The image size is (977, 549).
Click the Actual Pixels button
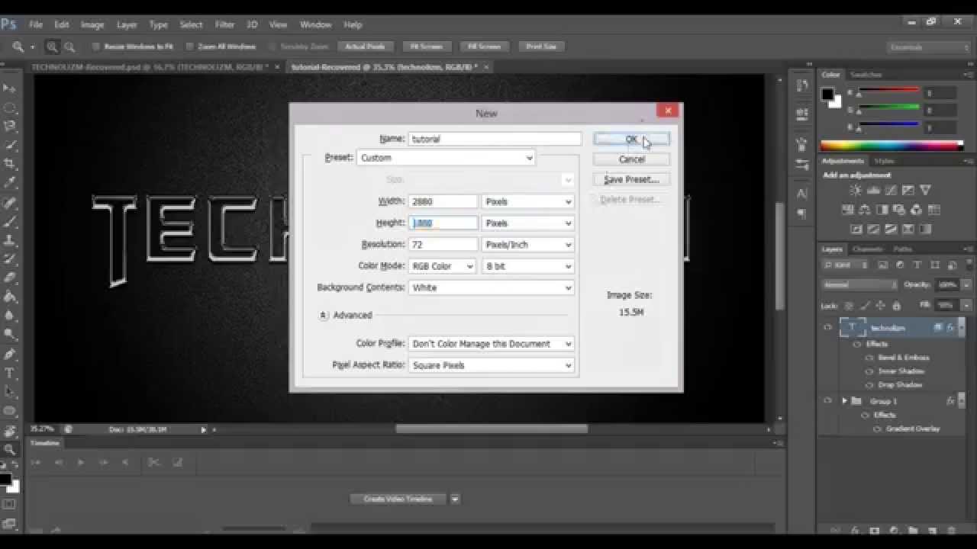click(x=365, y=47)
